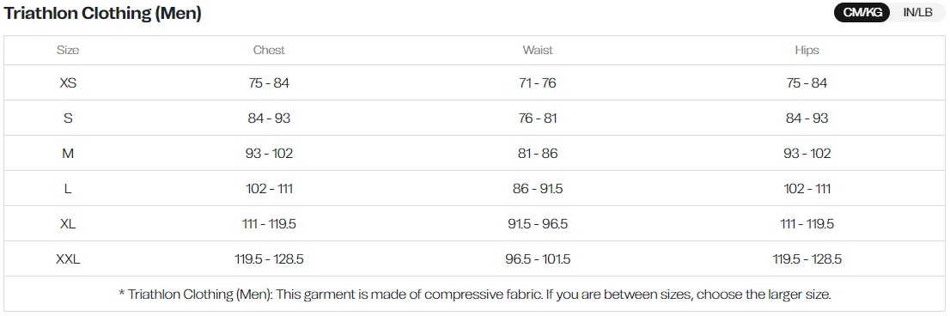Image resolution: width=950 pixels, height=316 pixels.
Task: Select the XXL size row label
Action: [x=68, y=259]
